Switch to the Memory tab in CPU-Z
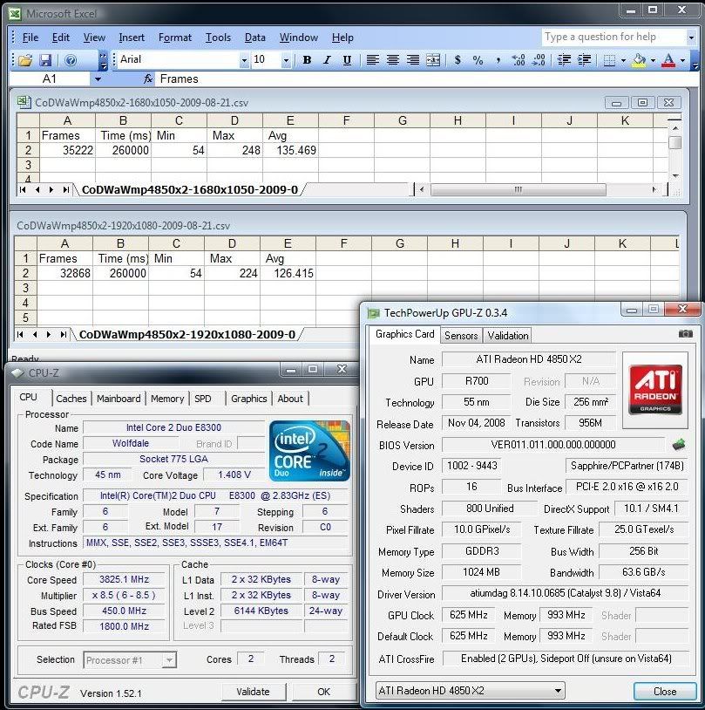 coord(167,399)
